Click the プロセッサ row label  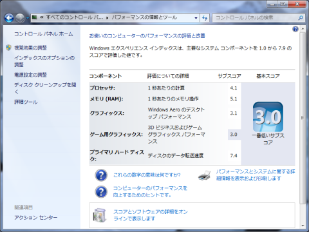102,88
